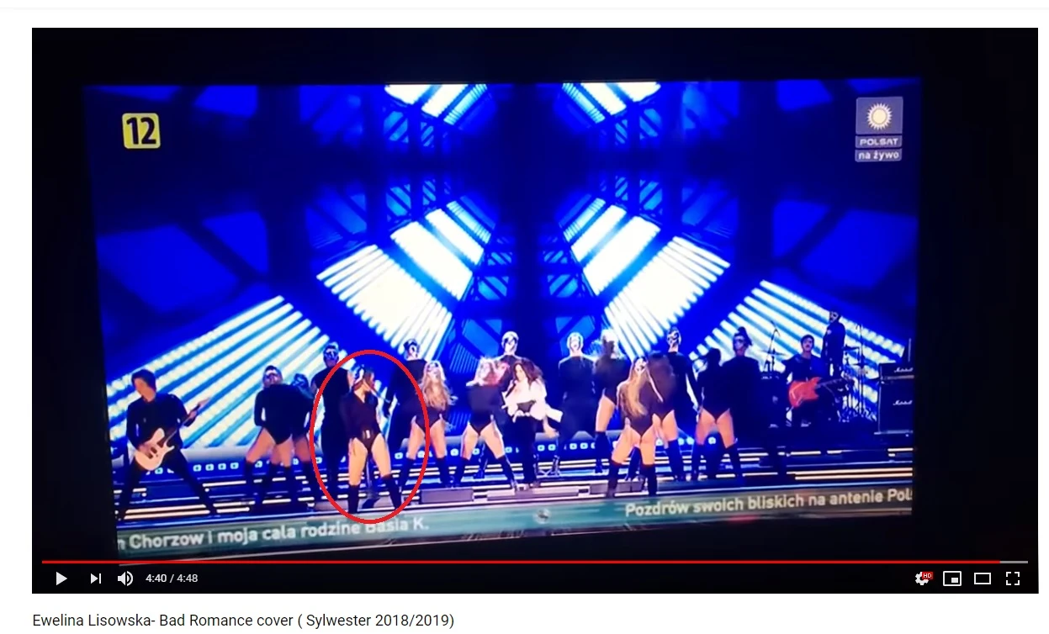Mute the player volume speaker
The width and height of the screenshot is (1049, 634).
coord(125,579)
